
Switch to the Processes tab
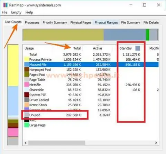[x=32, y=22]
